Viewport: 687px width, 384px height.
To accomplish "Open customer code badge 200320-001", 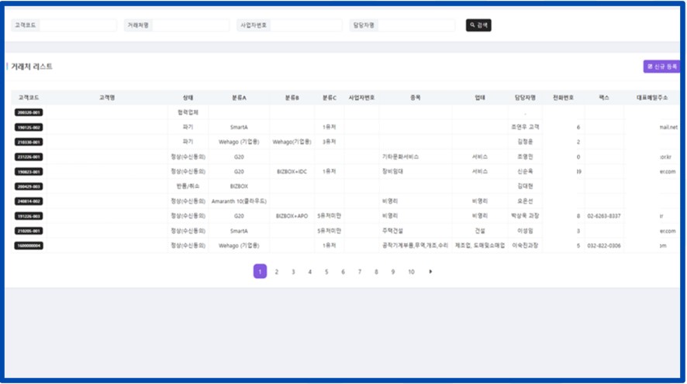I will (29, 112).
